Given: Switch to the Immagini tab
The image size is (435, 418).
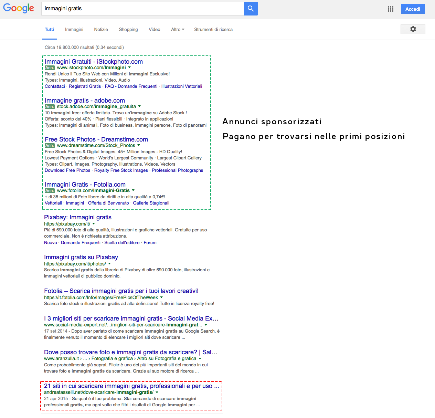Looking at the screenshot, I should 74,30.
